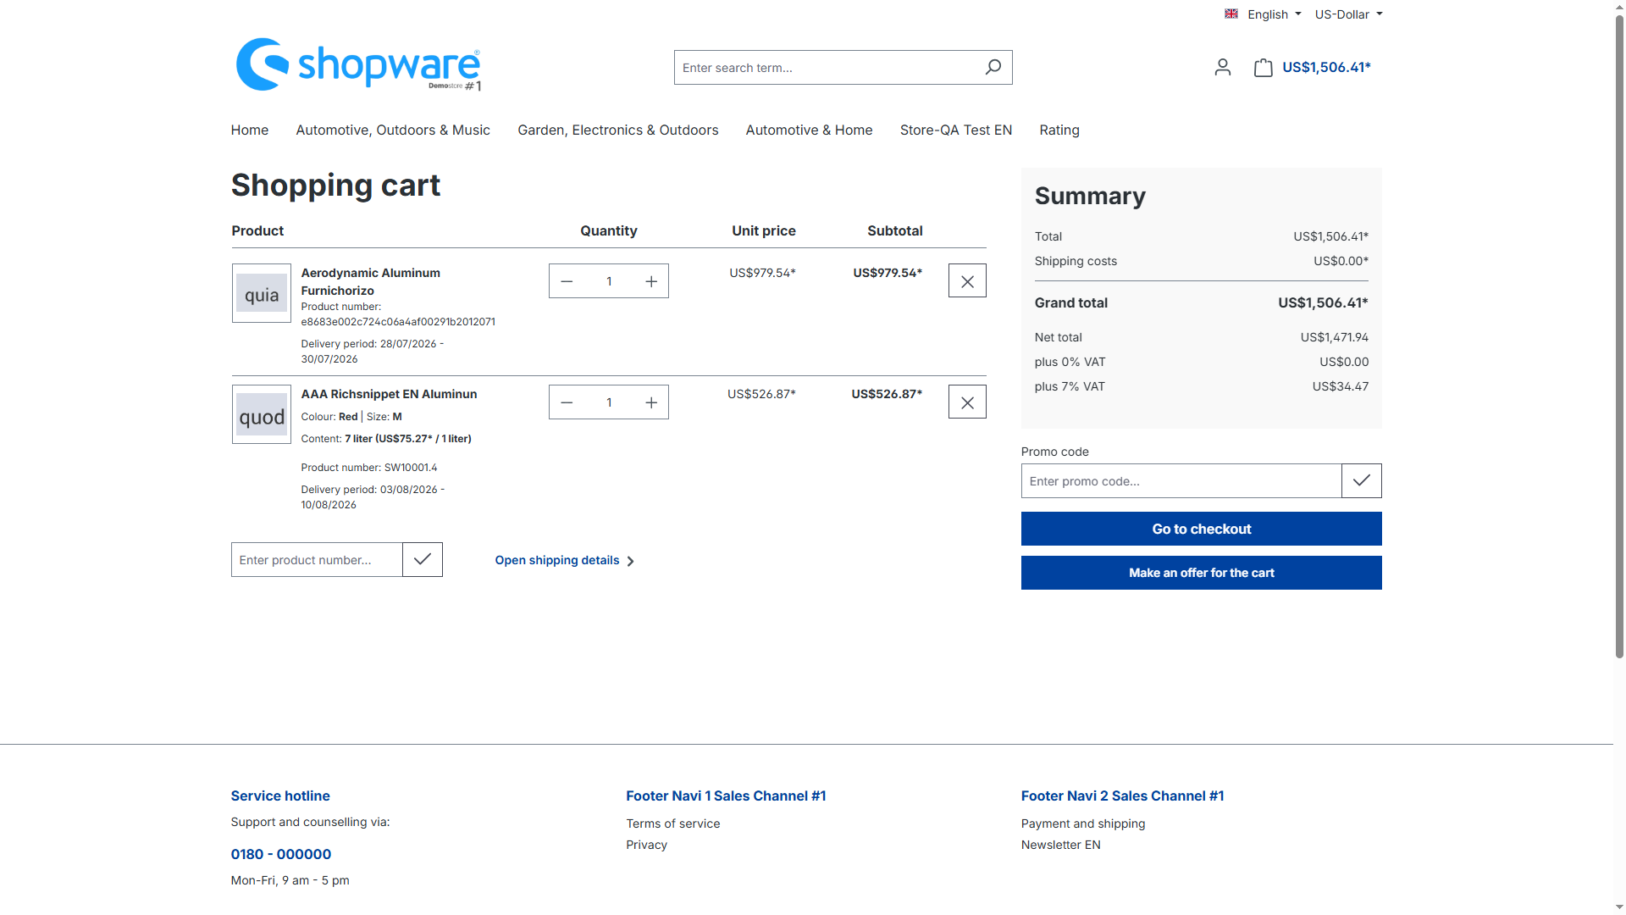The height and width of the screenshot is (915, 1626).
Task: Click the shopware logo
Action: pyautogui.click(x=358, y=65)
